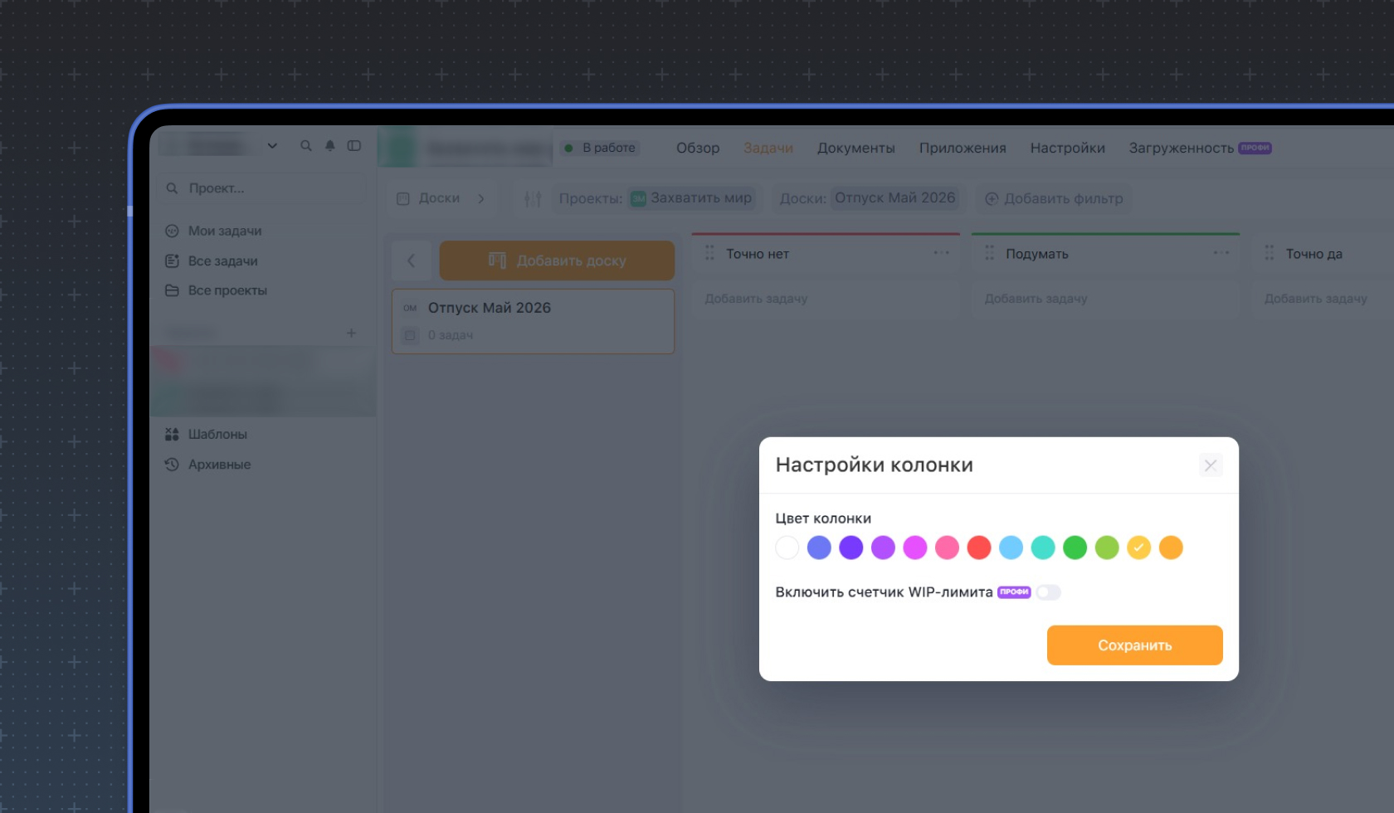Select the orange column color

1171,548
